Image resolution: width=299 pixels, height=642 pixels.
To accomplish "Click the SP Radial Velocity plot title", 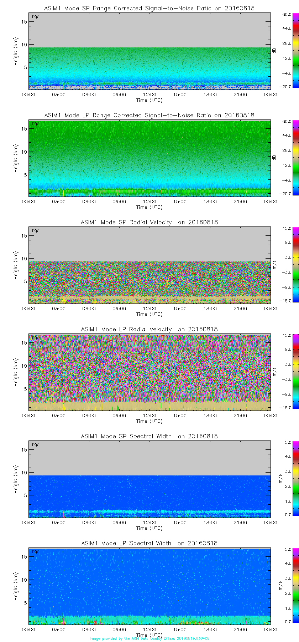I will pyautogui.click(x=149, y=222).
